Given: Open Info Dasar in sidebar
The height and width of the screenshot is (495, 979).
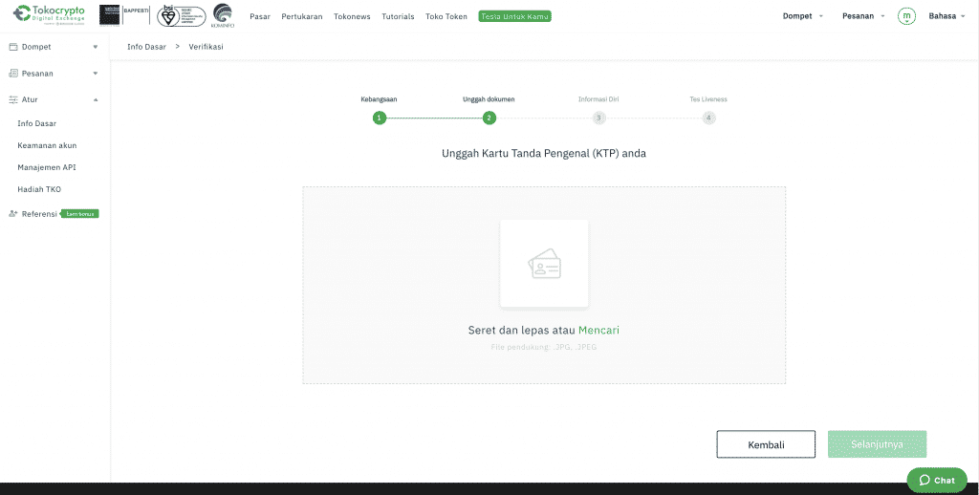Looking at the screenshot, I should (x=37, y=123).
